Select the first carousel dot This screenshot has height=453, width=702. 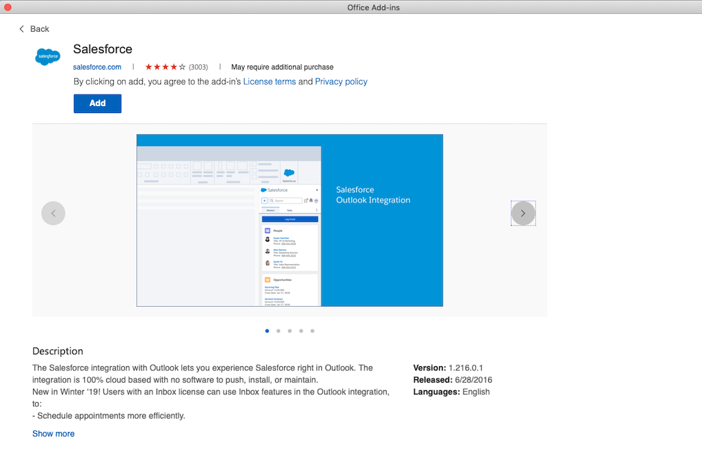(x=268, y=331)
